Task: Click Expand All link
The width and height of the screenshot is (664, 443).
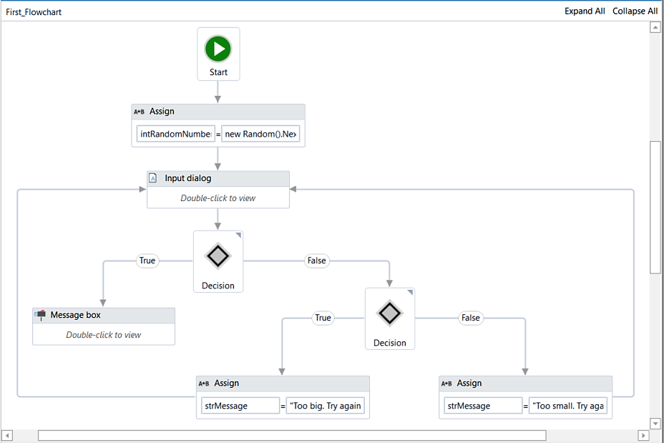Action: coord(585,11)
